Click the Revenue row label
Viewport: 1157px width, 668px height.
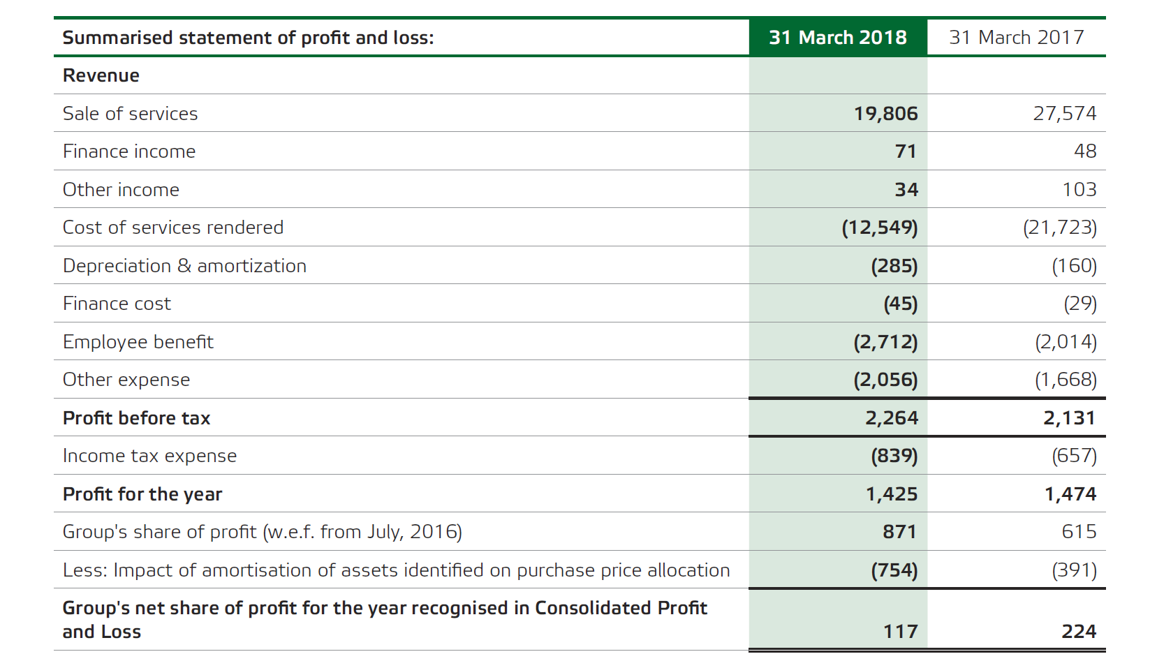(x=101, y=75)
